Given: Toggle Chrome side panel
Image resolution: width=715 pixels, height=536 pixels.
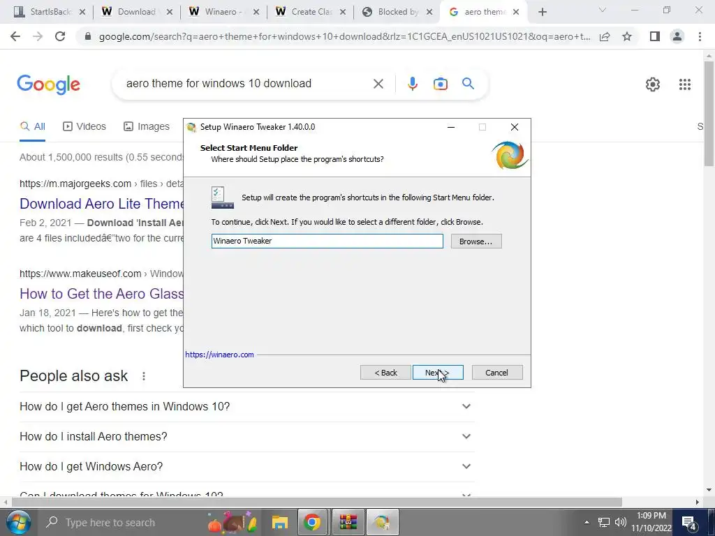Looking at the screenshot, I should tap(655, 36).
